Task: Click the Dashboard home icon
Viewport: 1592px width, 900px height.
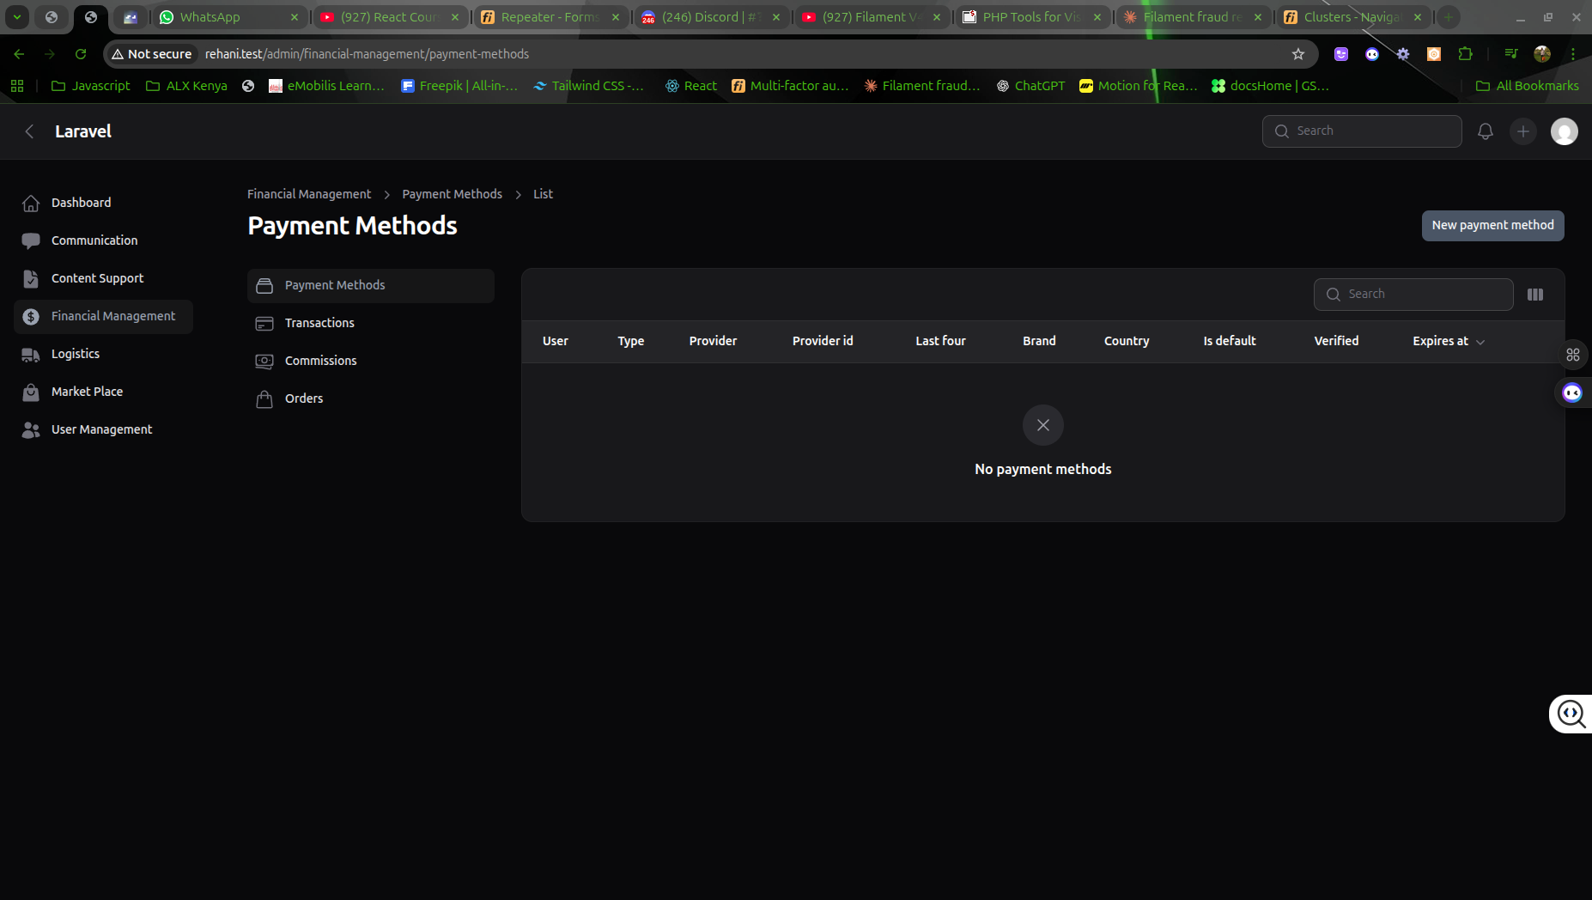Action: click(x=31, y=204)
